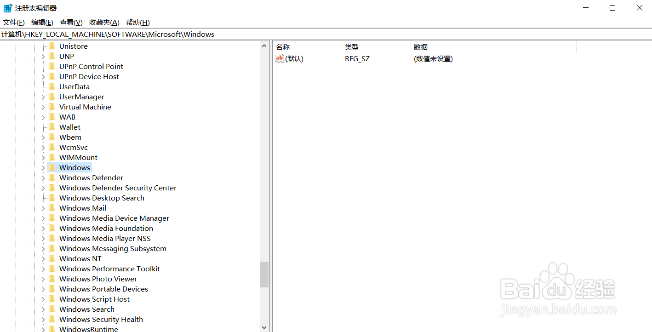The image size is (652, 332).
Task: Expand the Windows Defender Security Center key
Action: click(x=43, y=188)
